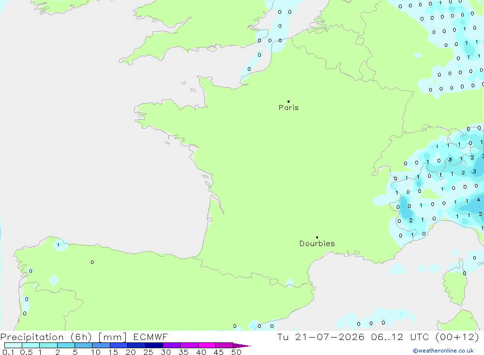Image resolution: width=484 pixels, height=355 pixels.
Task: Click the value 1 in northwestern Spain
Action: (x=58, y=245)
